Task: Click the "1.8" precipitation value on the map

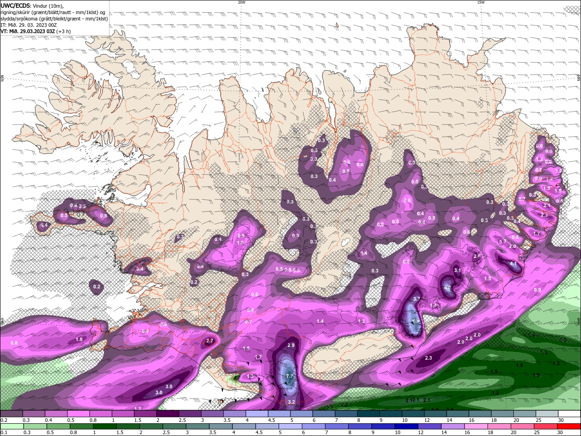Action: pos(79,339)
